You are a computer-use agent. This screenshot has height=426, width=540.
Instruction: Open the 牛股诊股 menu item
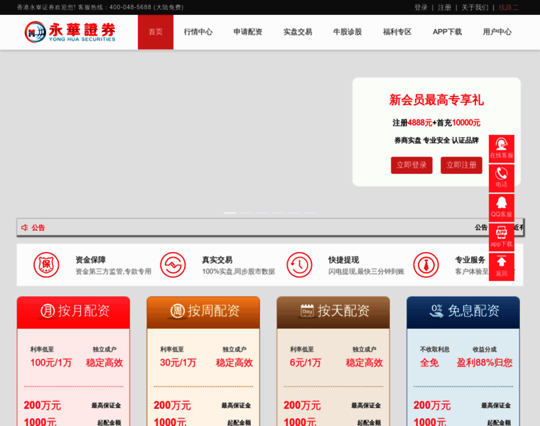(x=347, y=32)
